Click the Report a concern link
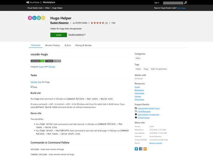Screen dimensions: 213x158 click(156, 143)
